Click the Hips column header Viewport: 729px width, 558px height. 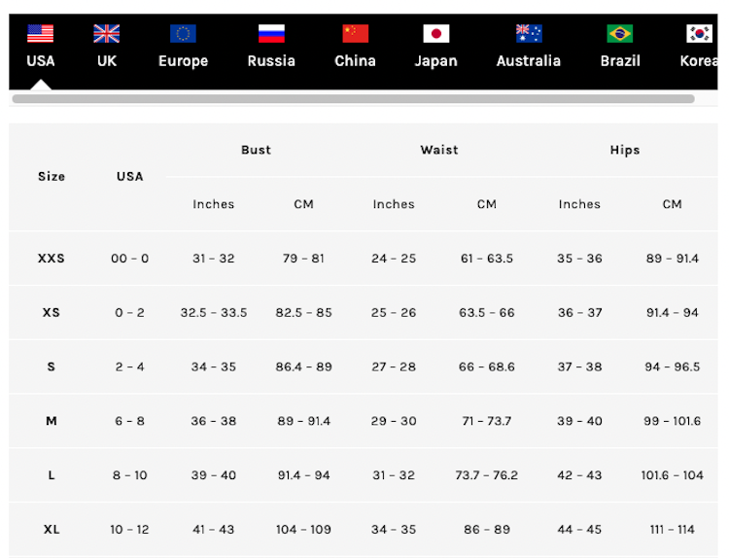625,150
